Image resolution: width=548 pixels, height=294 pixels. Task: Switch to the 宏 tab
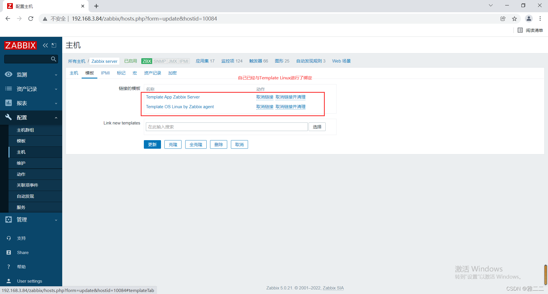(x=135, y=73)
